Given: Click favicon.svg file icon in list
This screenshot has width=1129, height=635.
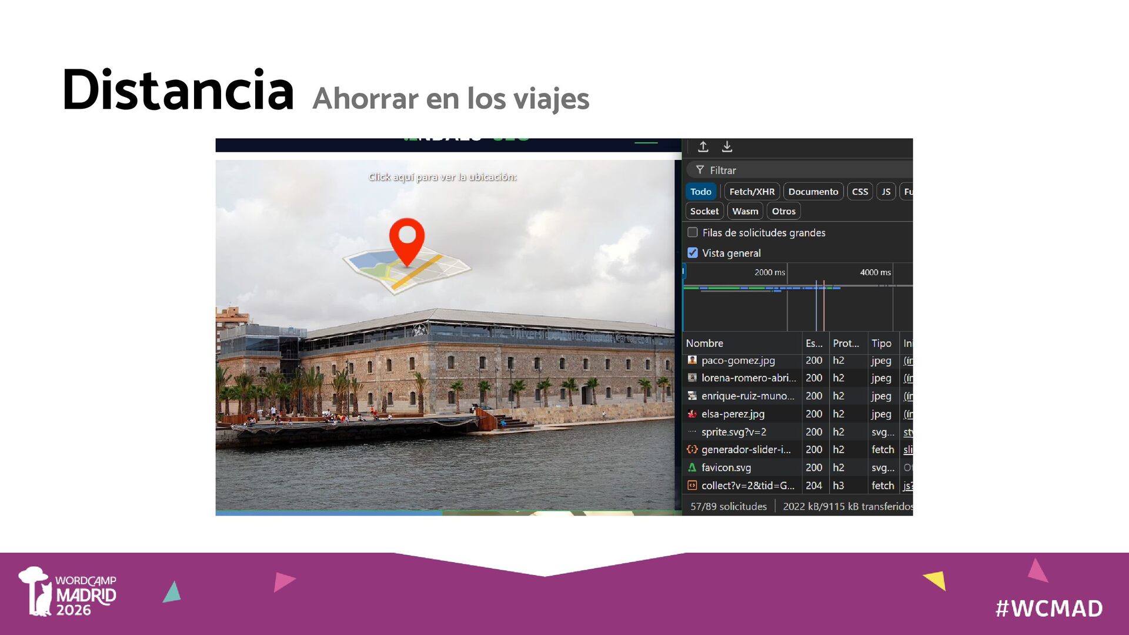Looking at the screenshot, I should pos(692,467).
